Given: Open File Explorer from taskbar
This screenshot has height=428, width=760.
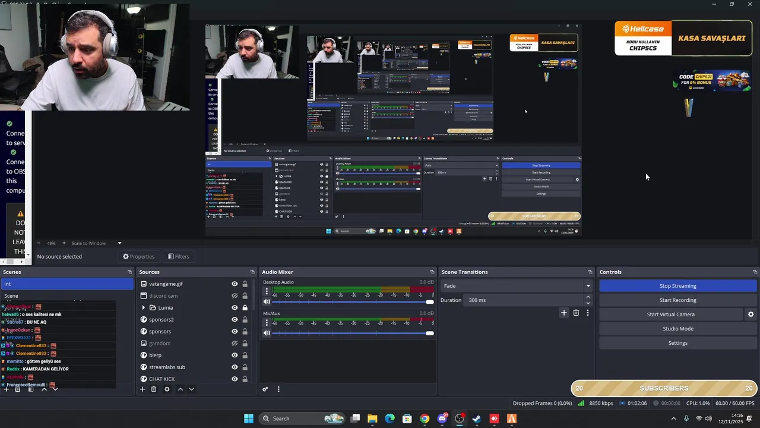Looking at the screenshot, I should pyautogui.click(x=372, y=418).
